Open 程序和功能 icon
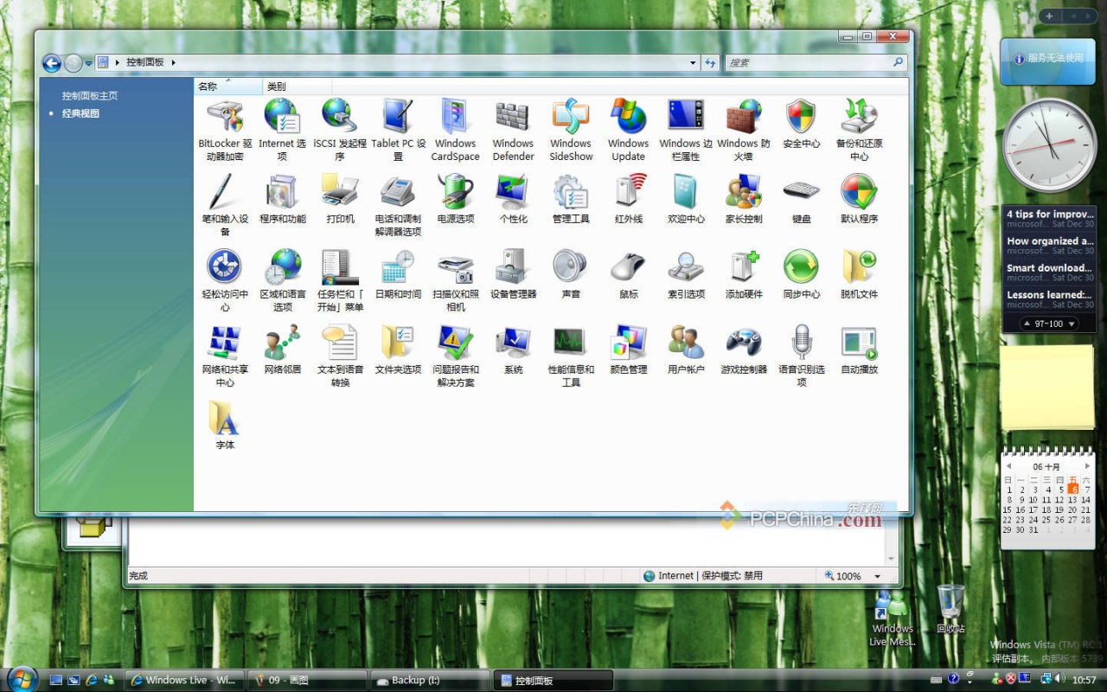This screenshot has height=692, width=1107. tap(282, 191)
